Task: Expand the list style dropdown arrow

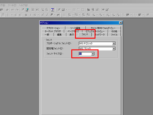Action: click(12, 15)
